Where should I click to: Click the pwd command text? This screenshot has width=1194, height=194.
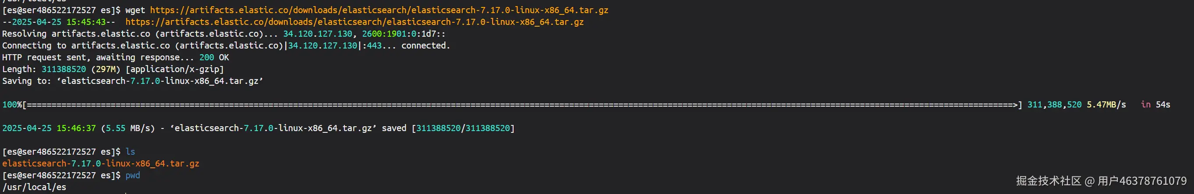tap(133, 176)
